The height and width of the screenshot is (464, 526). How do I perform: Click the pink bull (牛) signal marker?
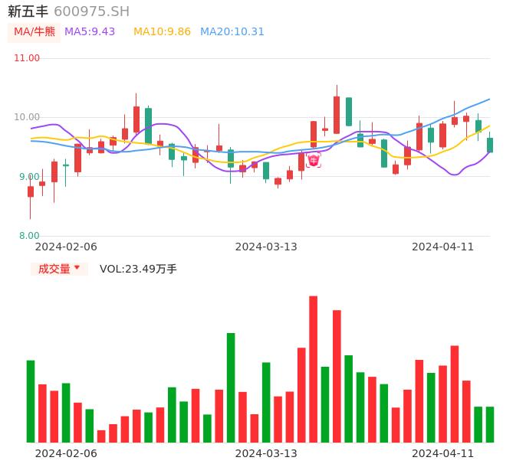point(314,160)
